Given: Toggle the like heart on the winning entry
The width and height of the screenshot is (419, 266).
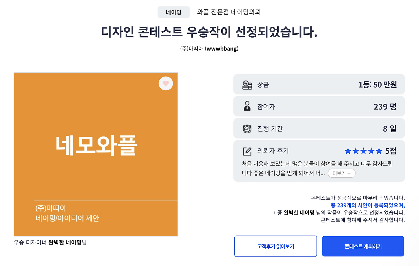Looking at the screenshot, I should pyautogui.click(x=166, y=83).
